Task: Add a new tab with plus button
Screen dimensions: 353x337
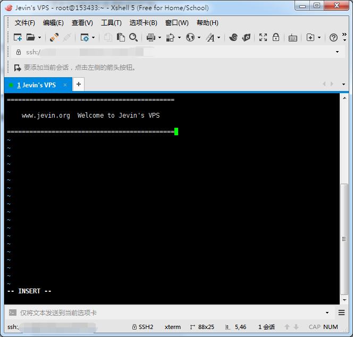Action: tap(79, 84)
